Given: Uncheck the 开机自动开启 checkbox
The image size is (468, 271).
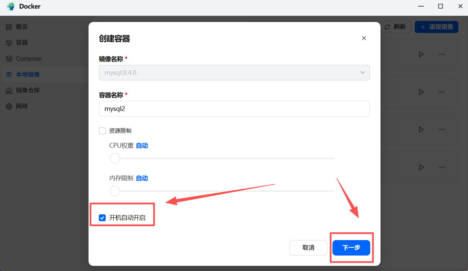Looking at the screenshot, I should coord(102,218).
